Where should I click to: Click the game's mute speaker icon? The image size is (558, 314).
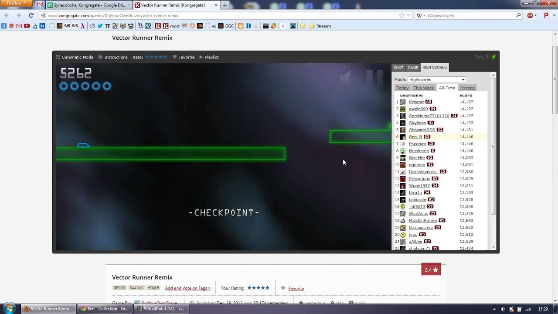click(x=345, y=78)
